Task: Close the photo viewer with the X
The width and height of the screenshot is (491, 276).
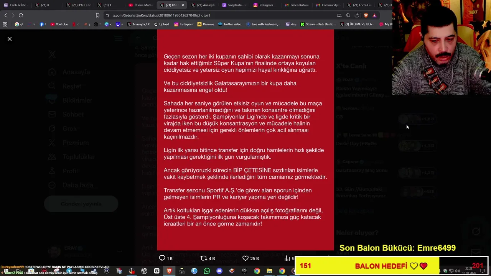Action: (10, 39)
